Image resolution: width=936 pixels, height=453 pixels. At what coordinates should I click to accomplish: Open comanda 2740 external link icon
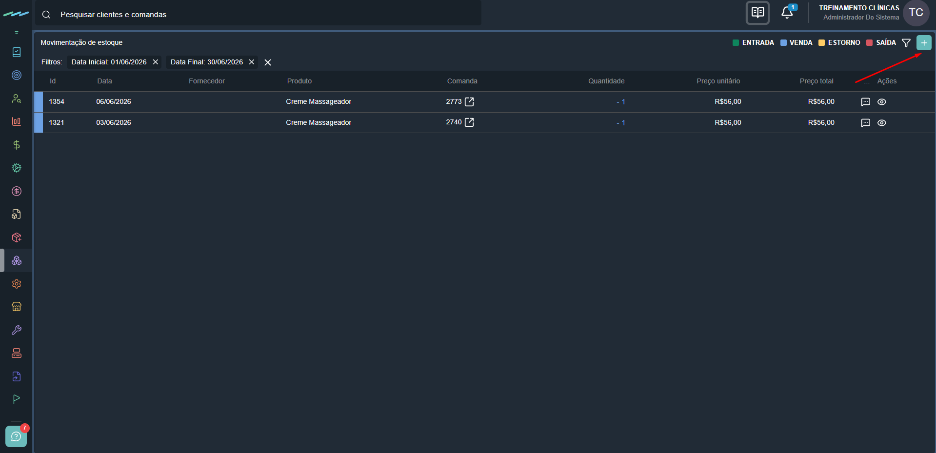click(x=469, y=122)
